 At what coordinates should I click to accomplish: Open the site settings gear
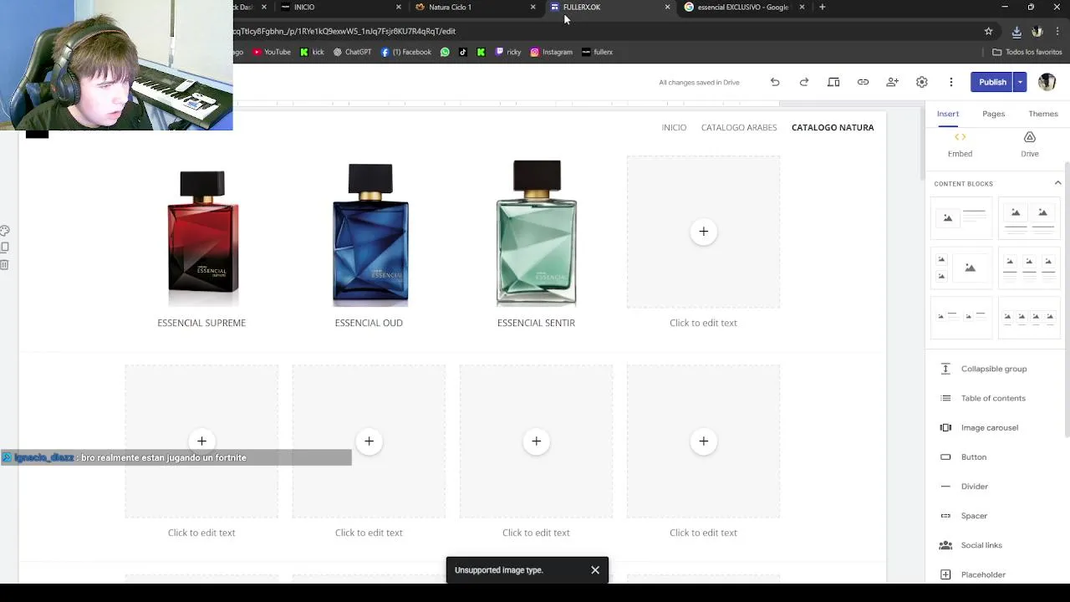[921, 82]
